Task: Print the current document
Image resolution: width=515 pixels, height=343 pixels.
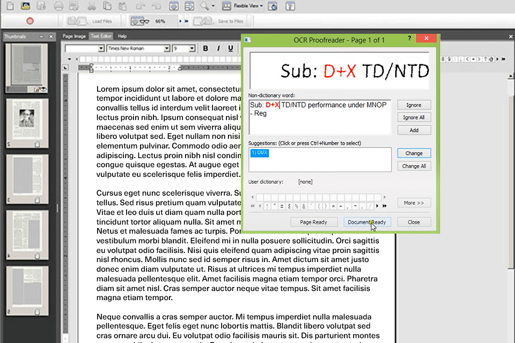Action: (58, 6)
